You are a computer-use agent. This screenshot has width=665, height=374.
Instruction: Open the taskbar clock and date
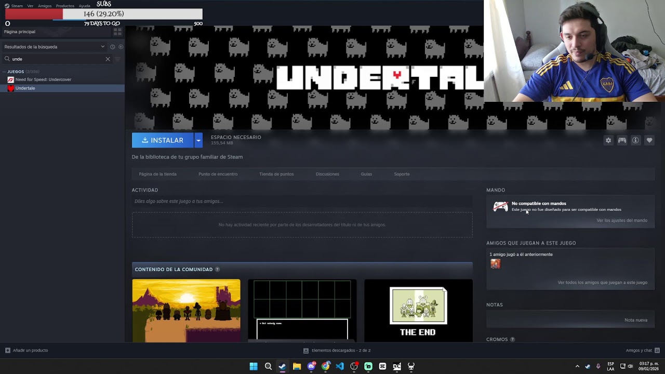pyautogui.click(x=649, y=366)
